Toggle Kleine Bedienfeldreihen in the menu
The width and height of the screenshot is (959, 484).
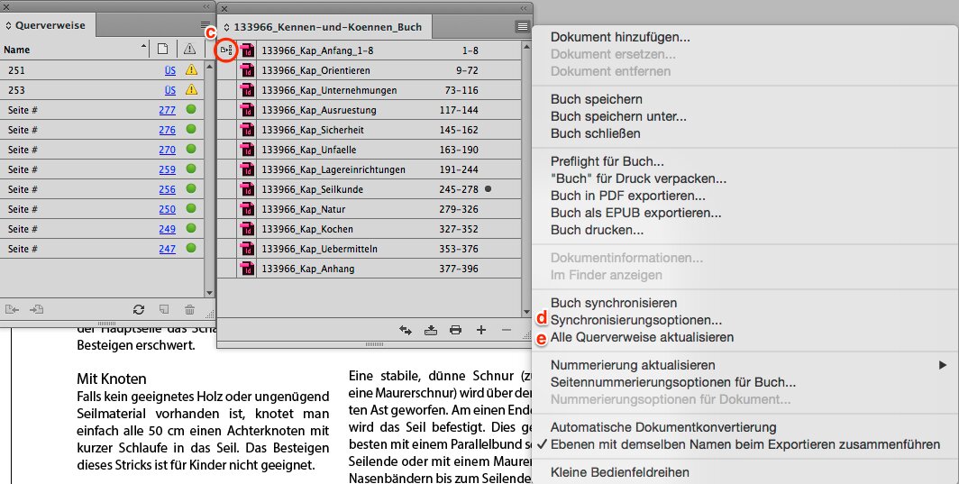tap(619, 472)
